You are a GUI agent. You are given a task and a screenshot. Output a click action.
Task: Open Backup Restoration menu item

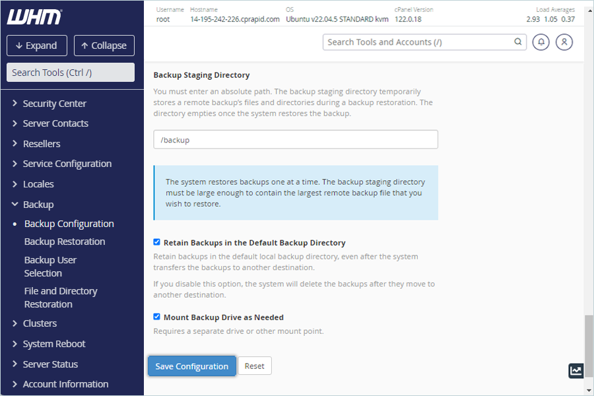coord(65,242)
